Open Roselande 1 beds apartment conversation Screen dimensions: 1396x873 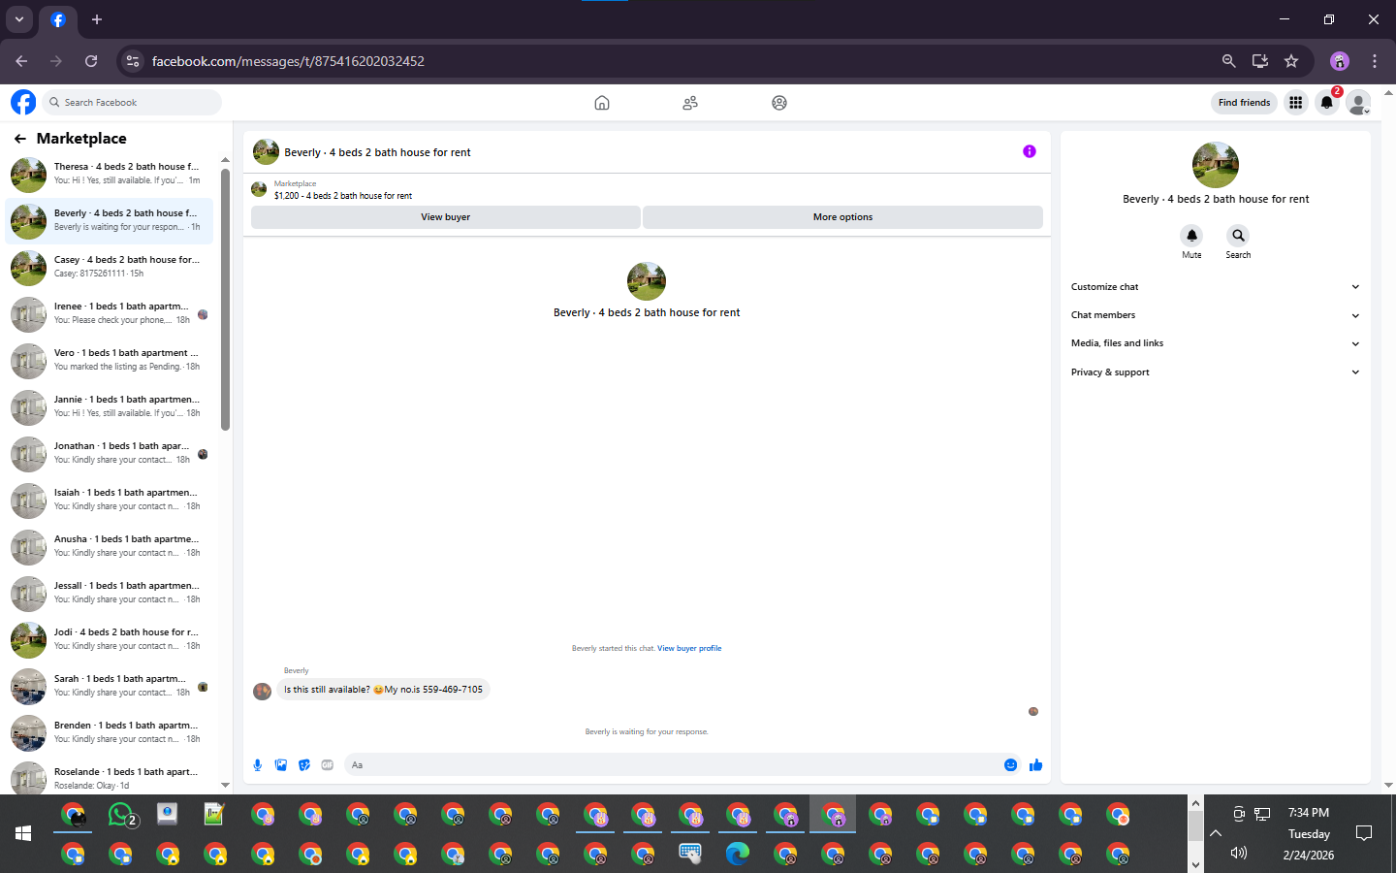pyautogui.click(x=110, y=778)
